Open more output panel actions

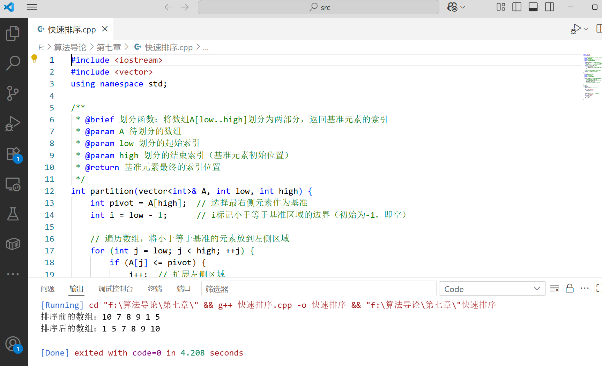coord(585,288)
